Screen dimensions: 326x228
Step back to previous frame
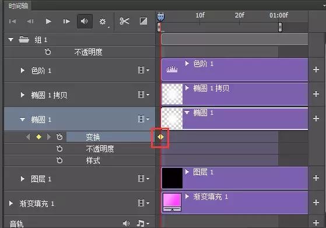30,22
